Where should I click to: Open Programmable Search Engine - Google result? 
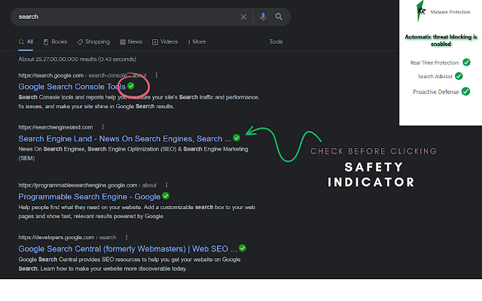pyautogui.click(x=89, y=196)
